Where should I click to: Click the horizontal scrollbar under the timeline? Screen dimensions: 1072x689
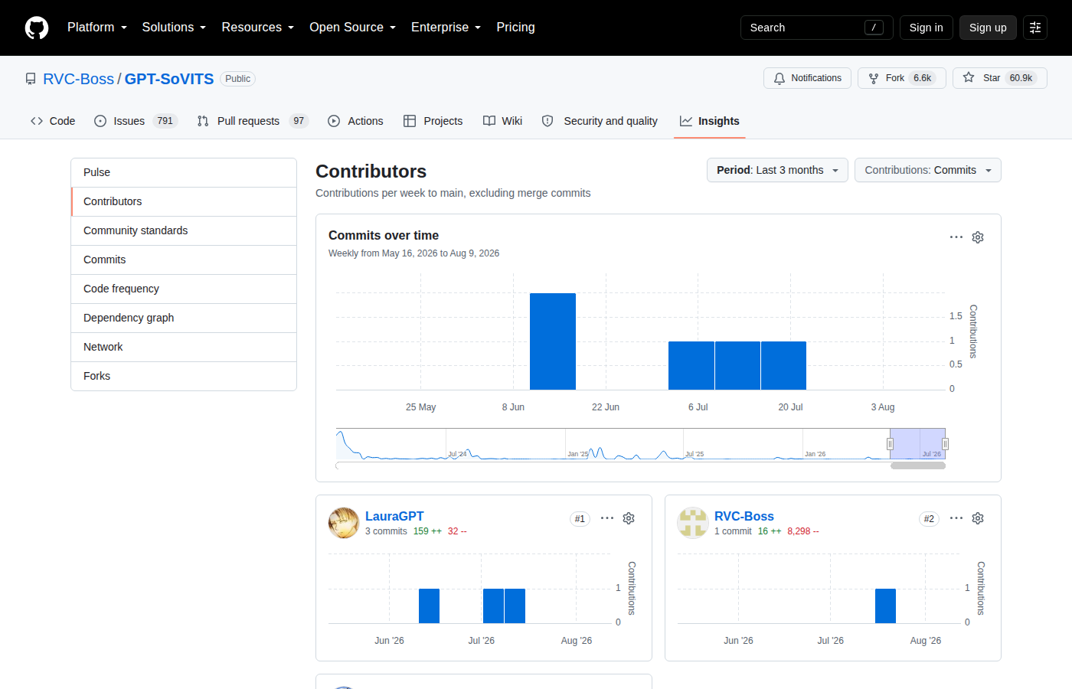(918, 465)
